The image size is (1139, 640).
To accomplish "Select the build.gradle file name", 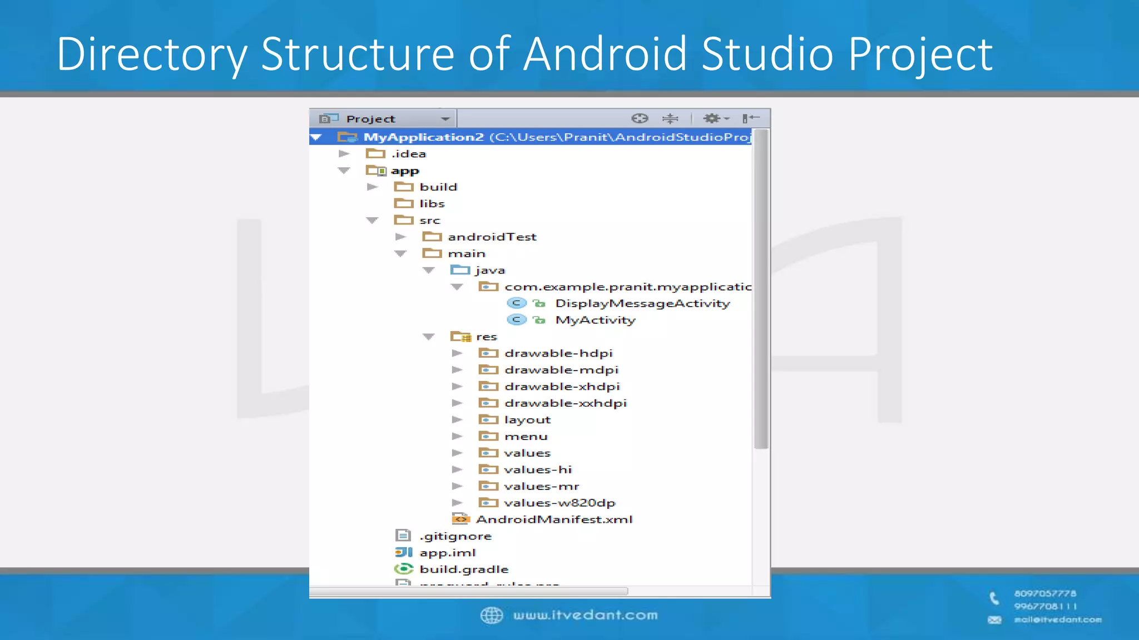I will tap(464, 569).
